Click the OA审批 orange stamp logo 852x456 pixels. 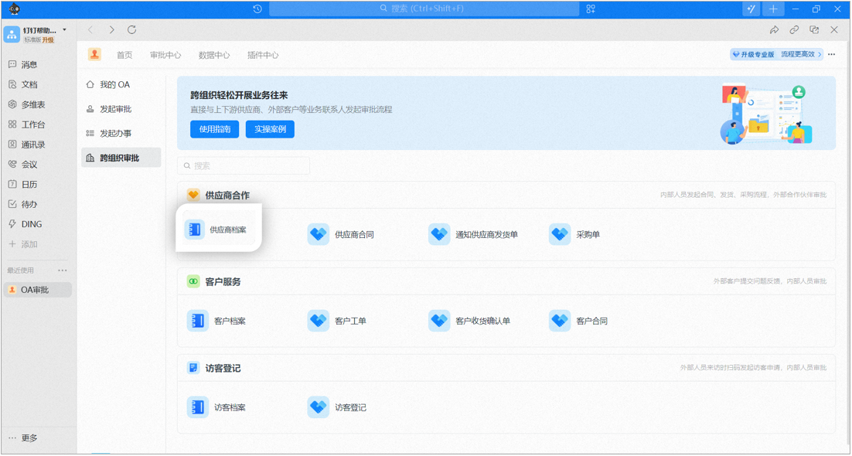[95, 54]
